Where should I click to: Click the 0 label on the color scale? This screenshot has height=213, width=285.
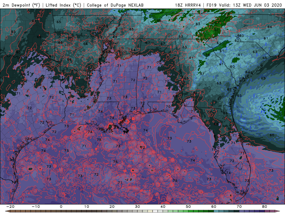(61, 207)
